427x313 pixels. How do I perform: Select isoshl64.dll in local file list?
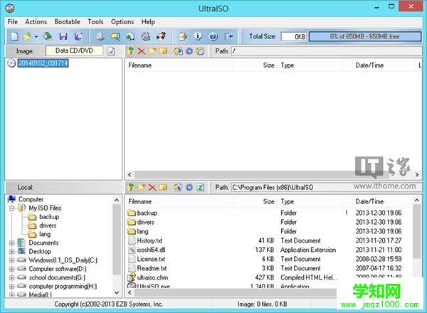pyautogui.click(x=151, y=250)
